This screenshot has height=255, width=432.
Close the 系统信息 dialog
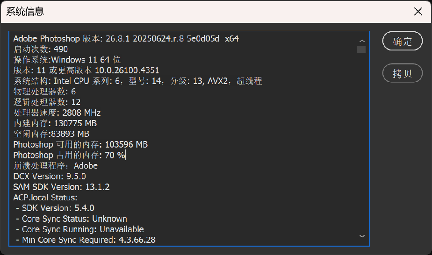(418, 12)
